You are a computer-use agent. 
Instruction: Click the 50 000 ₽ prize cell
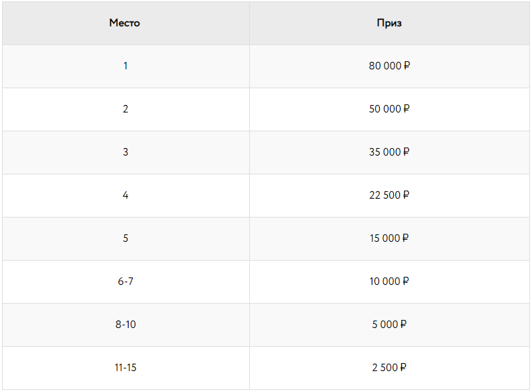point(389,109)
